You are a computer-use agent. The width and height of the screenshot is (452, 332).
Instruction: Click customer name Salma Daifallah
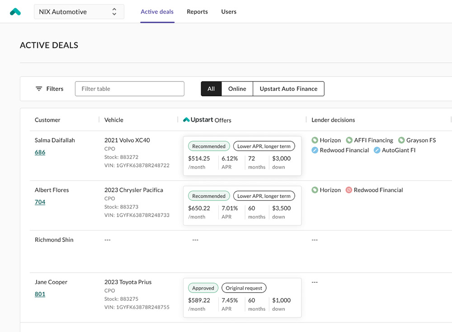coord(55,140)
